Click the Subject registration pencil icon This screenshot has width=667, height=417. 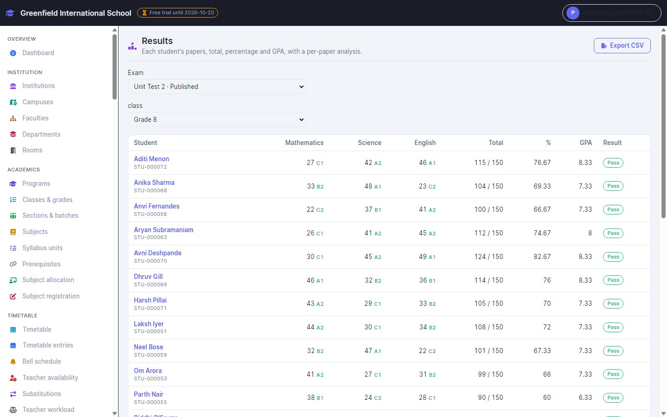pyautogui.click(x=13, y=297)
